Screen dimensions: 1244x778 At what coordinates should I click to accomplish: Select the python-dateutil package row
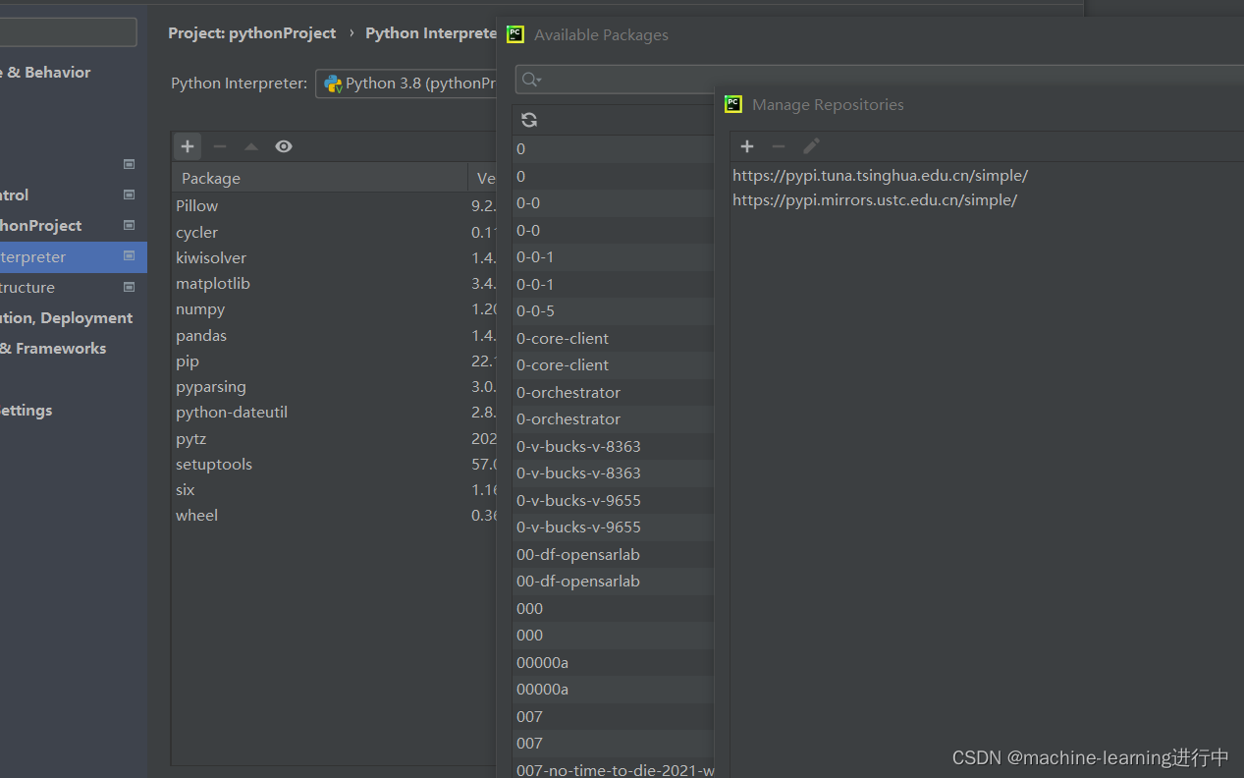[x=334, y=412]
